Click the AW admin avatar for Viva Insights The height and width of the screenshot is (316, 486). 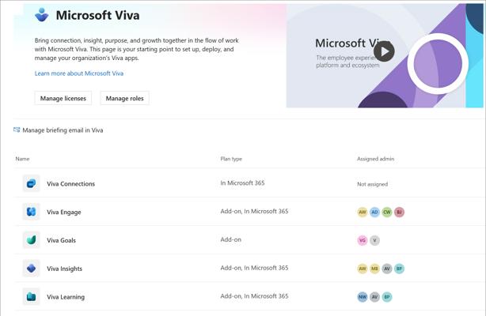click(363, 269)
